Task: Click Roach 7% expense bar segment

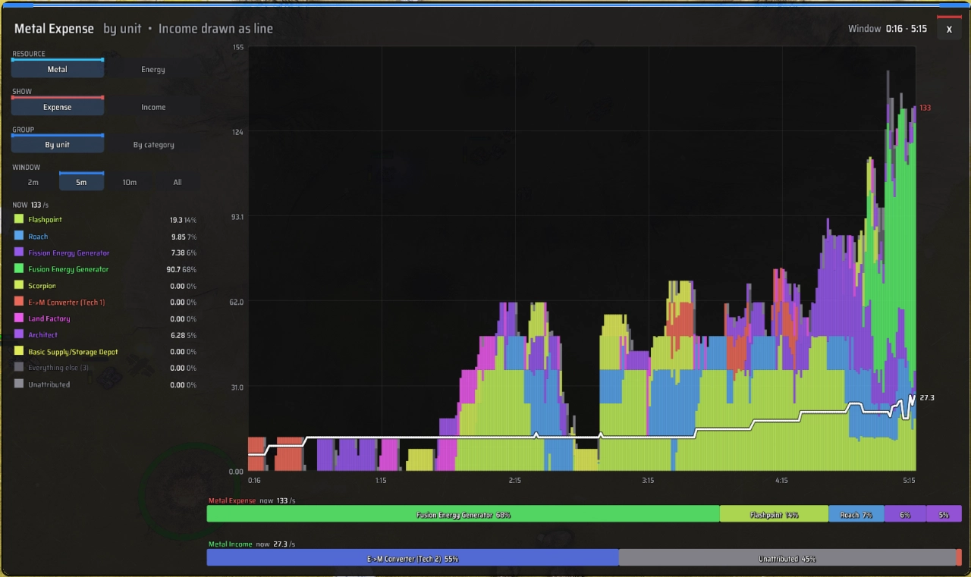Action: 856,514
